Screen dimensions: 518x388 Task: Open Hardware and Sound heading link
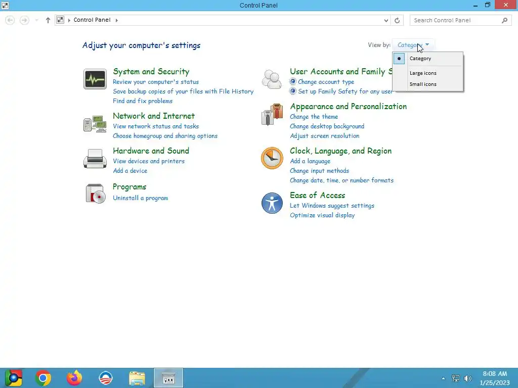tap(151, 151)
